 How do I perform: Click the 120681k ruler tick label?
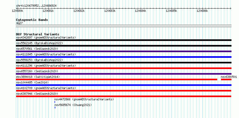pos(48,11)
